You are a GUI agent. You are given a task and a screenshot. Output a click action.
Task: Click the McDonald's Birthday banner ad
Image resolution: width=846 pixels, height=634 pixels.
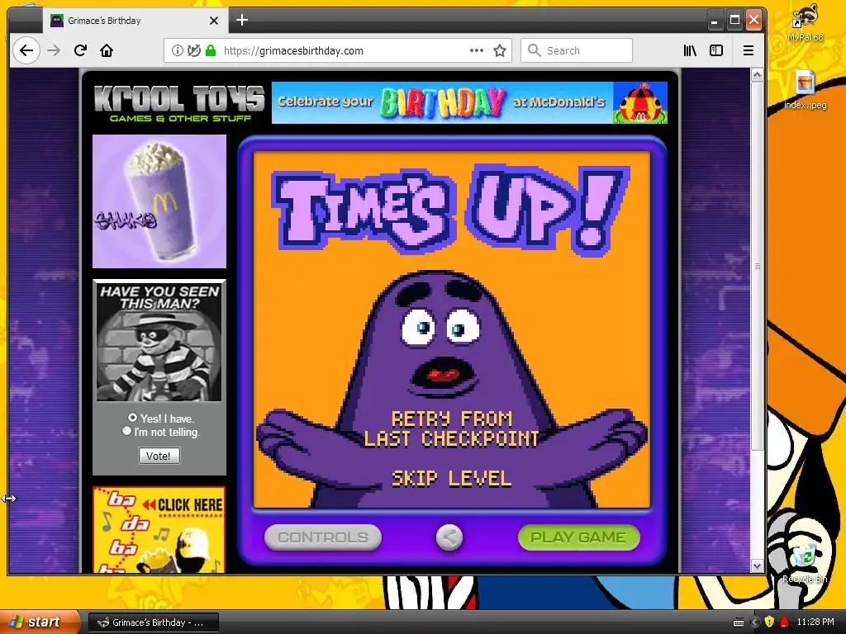(x=469, y=102)
